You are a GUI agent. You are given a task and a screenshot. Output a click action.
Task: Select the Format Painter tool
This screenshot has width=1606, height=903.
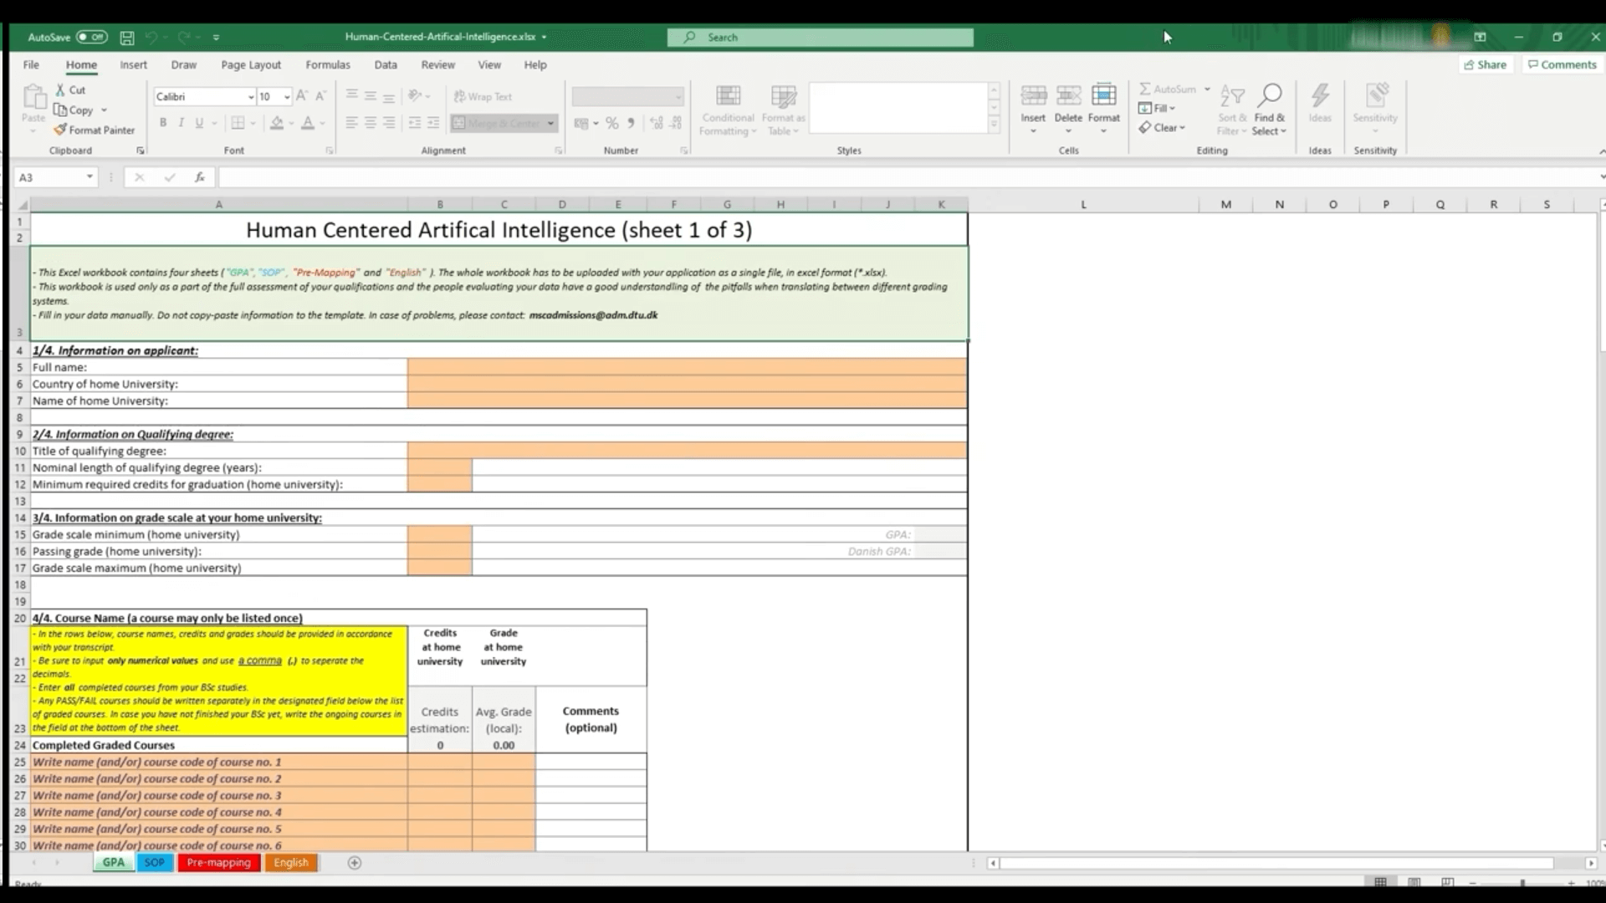point(94,130)
